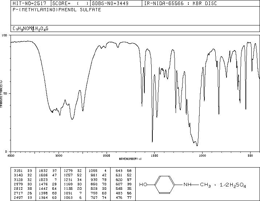Viewport: 260px width, 201px height.
Task: Select the 2497 peak entry in the table
Action: tap(23, 198)
